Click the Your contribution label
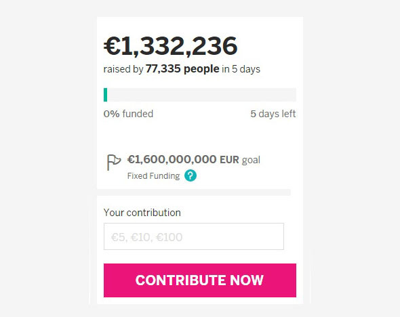The height and width of the screenshot is (317, 400). [x=142, y=213]
